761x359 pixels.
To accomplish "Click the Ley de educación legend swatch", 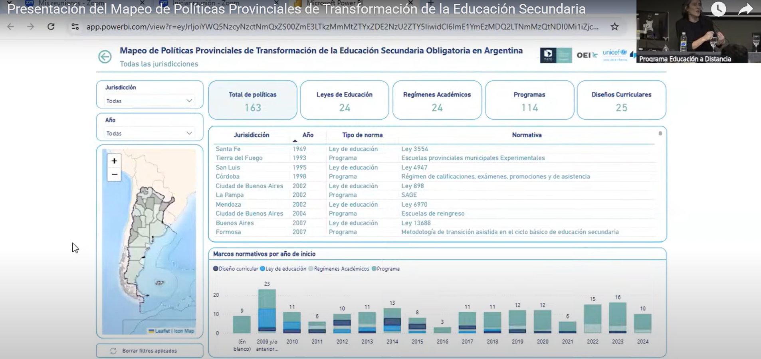I will (x=263, y=268).
